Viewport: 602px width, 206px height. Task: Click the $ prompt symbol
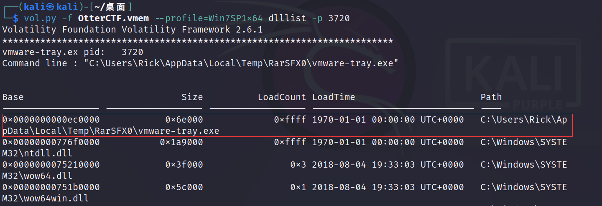click(x=16, y=18)
